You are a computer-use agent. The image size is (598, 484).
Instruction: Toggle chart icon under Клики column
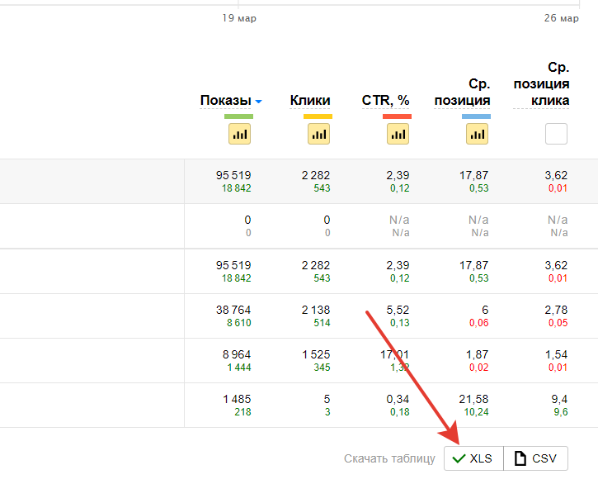318,134
